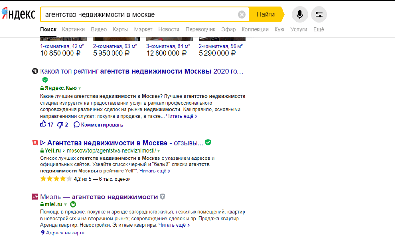The width and height of the screenshot is (395, 240).
Task: Switch to the Видео tab
Action: click(99, 29)
